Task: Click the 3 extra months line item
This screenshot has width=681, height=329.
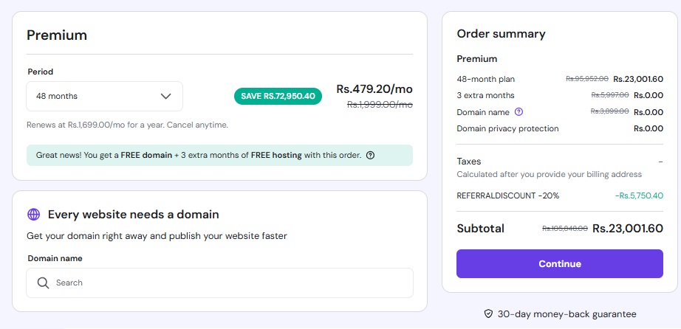Action: [485, 95]
